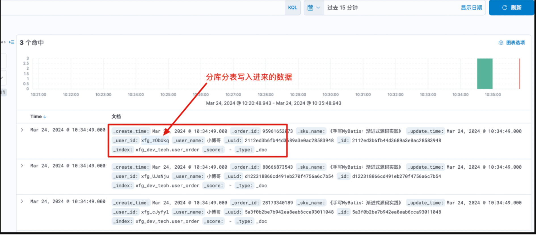The height and width of the screenshot is (235, 536).
Task: Open the calendar quick-select date menu
Action: [314, 8]
